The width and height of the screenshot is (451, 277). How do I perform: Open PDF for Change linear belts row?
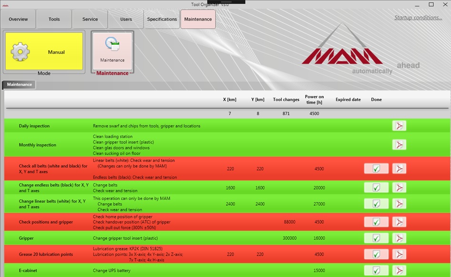tap(399, 204)
